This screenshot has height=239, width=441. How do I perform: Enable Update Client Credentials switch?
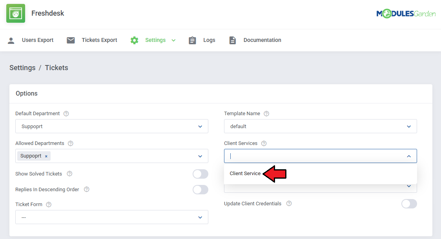(409, 204)
